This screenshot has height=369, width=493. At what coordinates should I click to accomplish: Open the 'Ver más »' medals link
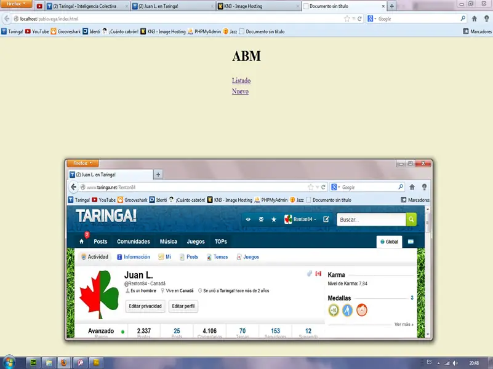pos(404,324)
